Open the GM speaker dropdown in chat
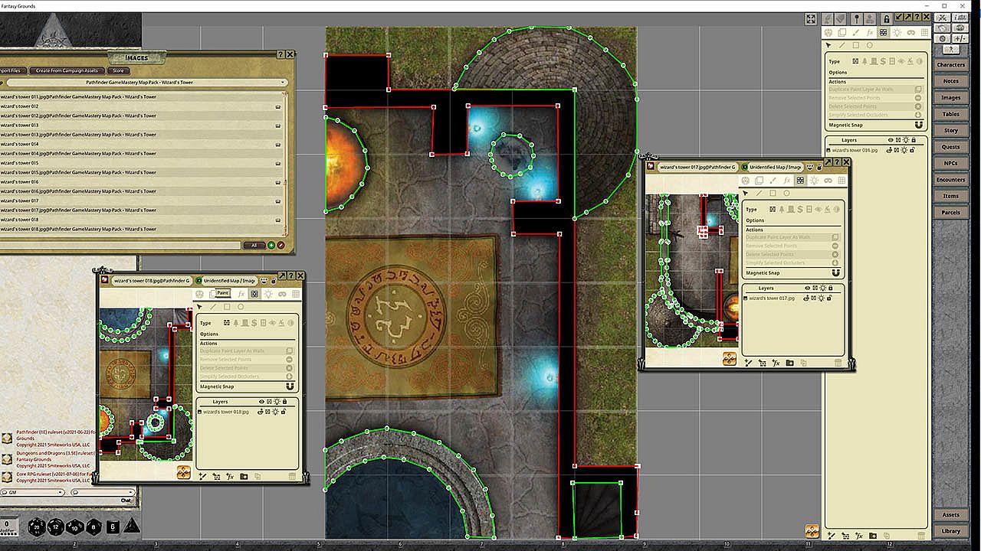The height and width of the screenshot is (551, 981). pyautogui.click(x=33, y=492)
